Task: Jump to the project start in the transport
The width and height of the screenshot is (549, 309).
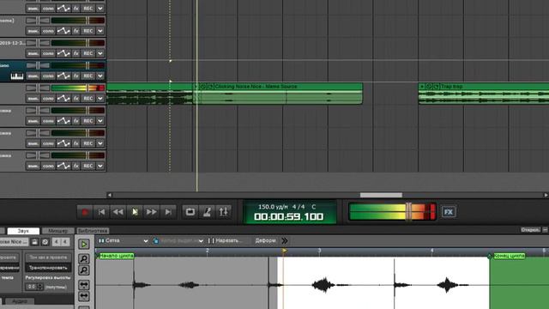Action: click(101, 212)
